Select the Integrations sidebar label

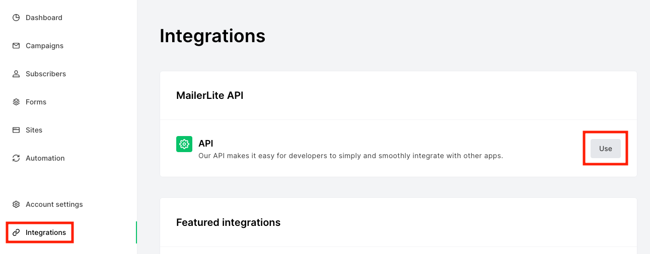point(46,232)
